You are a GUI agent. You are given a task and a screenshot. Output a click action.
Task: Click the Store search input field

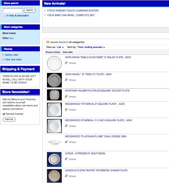[13, 11]
